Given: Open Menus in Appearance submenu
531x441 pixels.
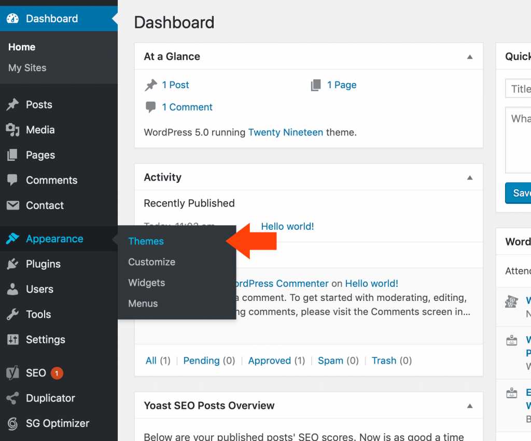Looking at the screenshot, I should coord(143,304).
